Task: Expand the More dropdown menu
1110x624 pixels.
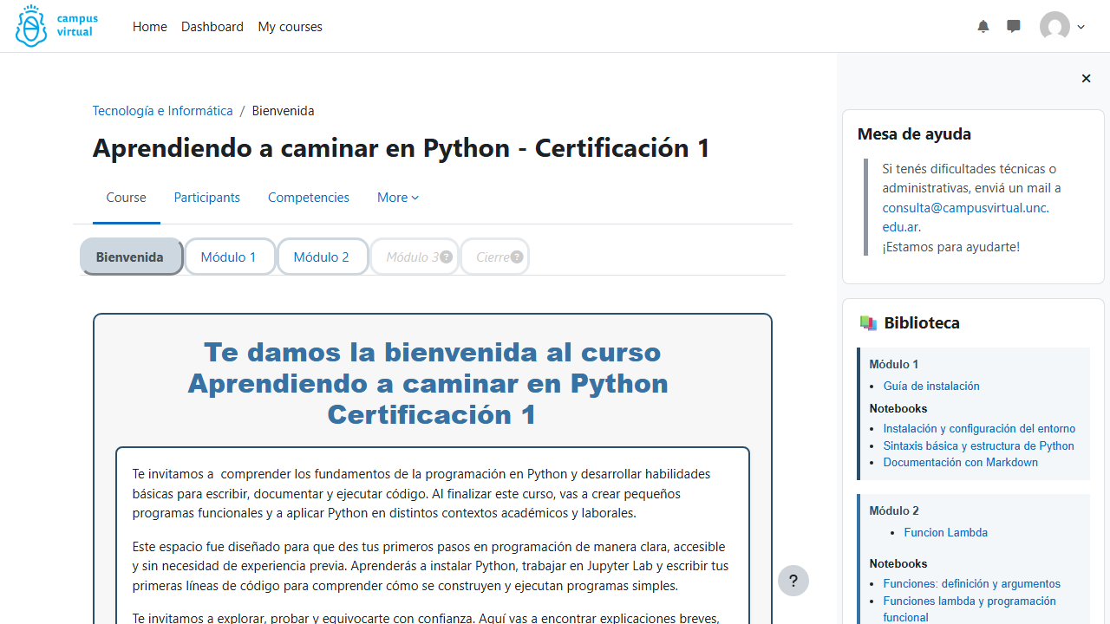Action: tap(398, 198)
